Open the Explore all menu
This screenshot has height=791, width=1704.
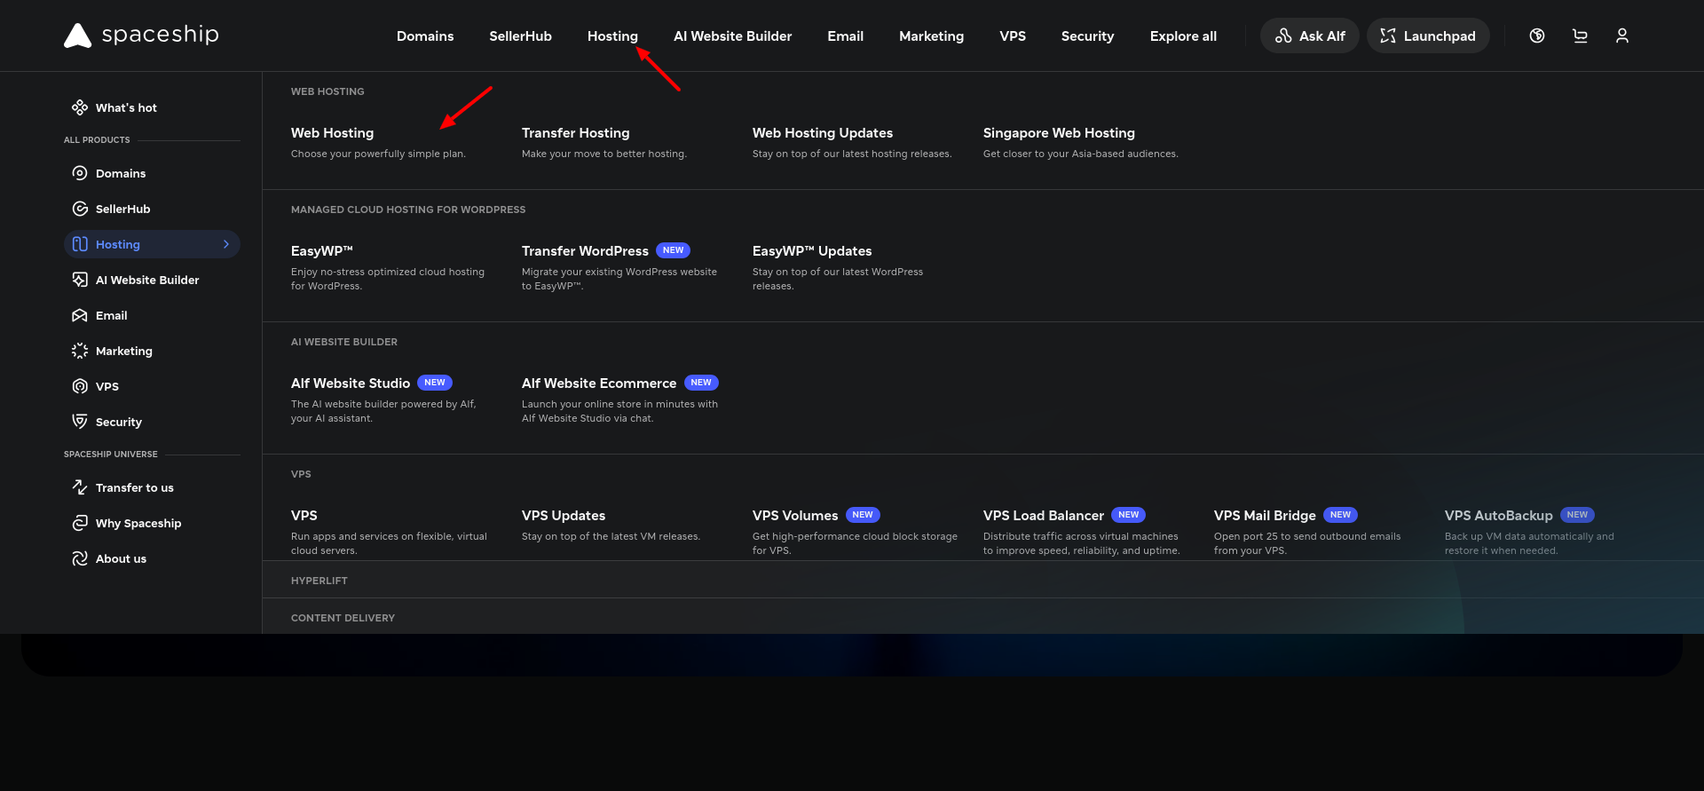[1183, 36]
